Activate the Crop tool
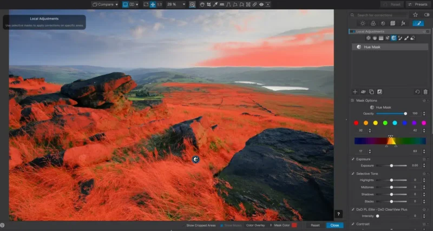The image size is (433, 231). pyautogui.click(x=209, y=4)
